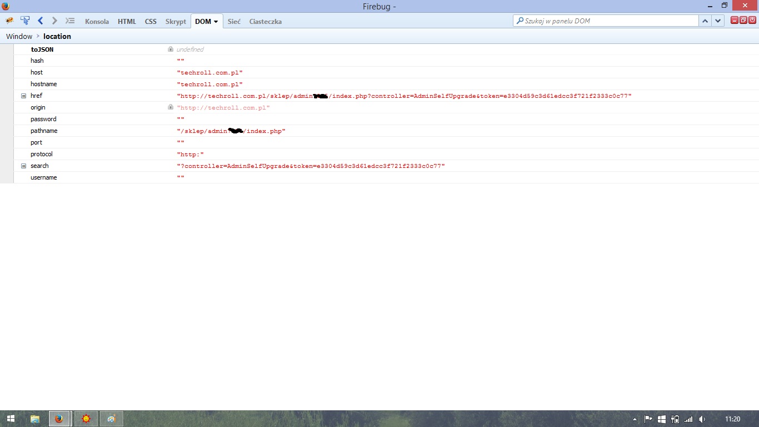
Task: Collapse the href property row
Action: [23, 96]
